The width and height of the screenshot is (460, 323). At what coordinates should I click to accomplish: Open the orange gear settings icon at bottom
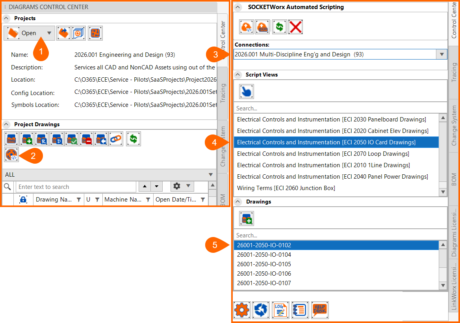pyautogui.click(x=242, y=310)
